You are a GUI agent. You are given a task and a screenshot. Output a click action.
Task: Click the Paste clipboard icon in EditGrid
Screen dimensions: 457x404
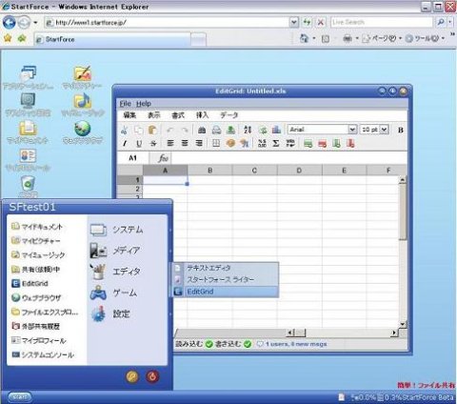(x=152, y=130)
